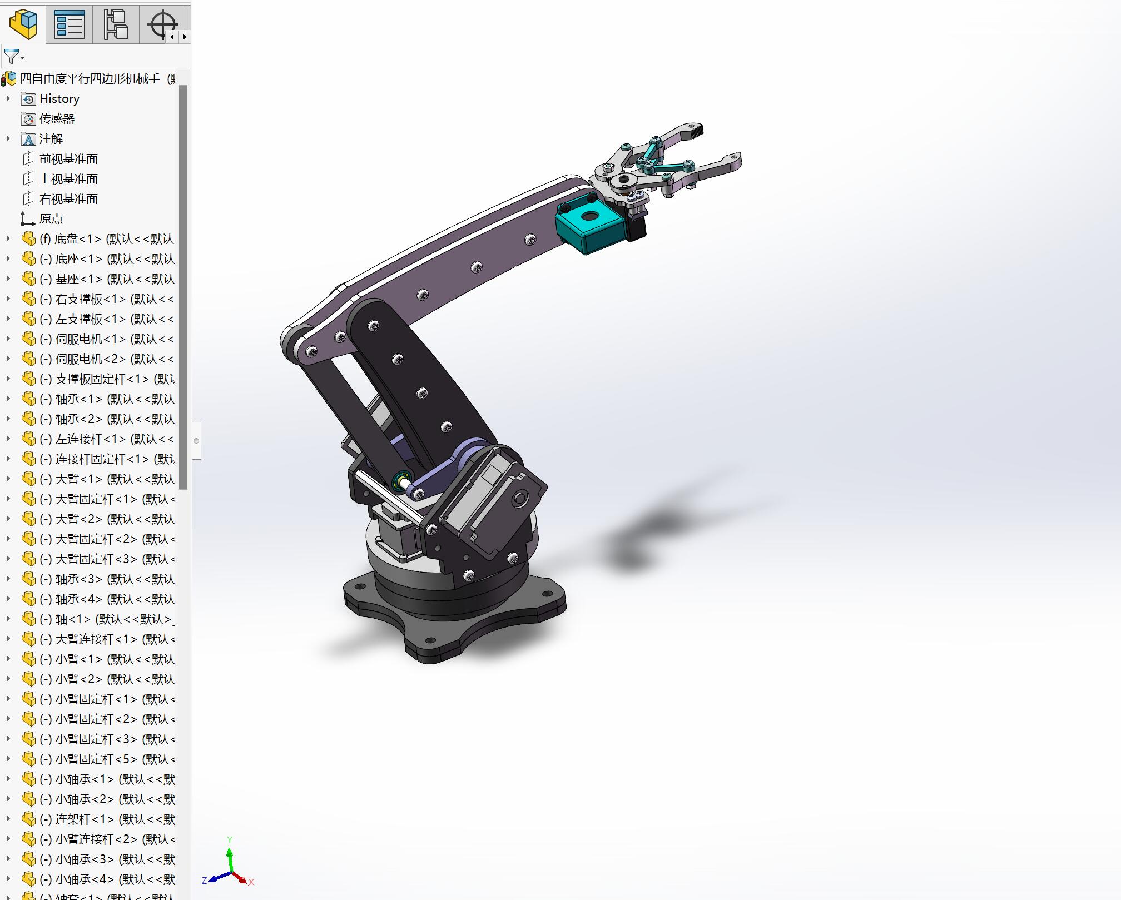The height and width of the screenshot is (900, 1121).
Task: Expand the 底盘<1> component node
Action: click(8, 238)
